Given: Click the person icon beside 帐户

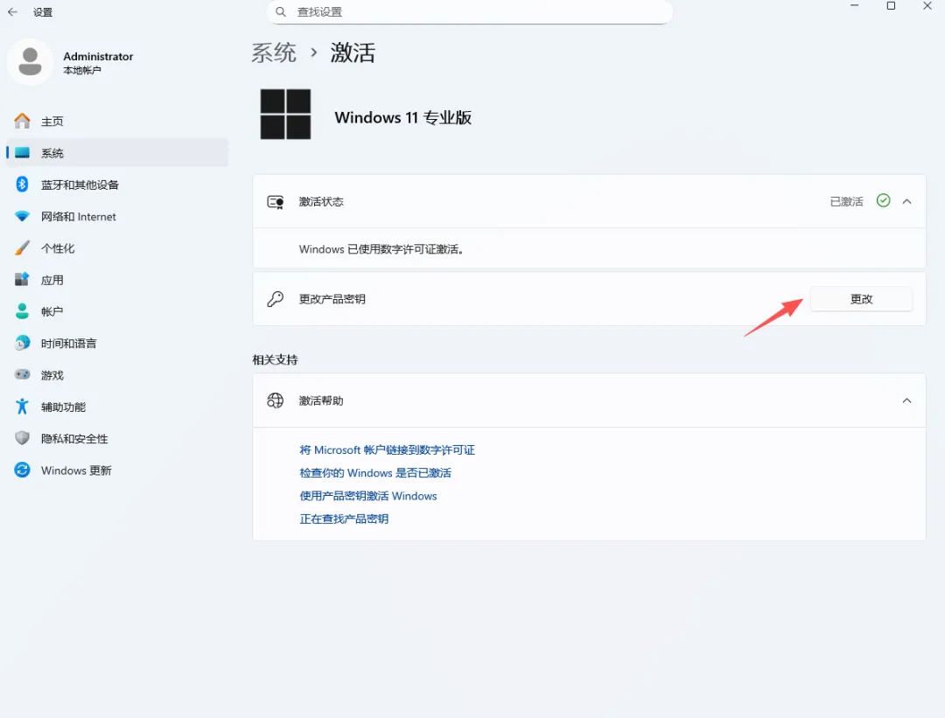Looking at the screenshot, I should (22, 311).
